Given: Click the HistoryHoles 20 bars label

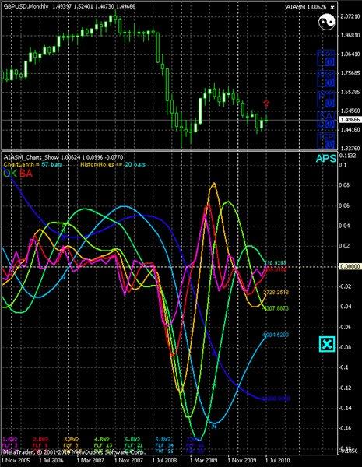Looking at the screenshot, I should click(113, 164).
